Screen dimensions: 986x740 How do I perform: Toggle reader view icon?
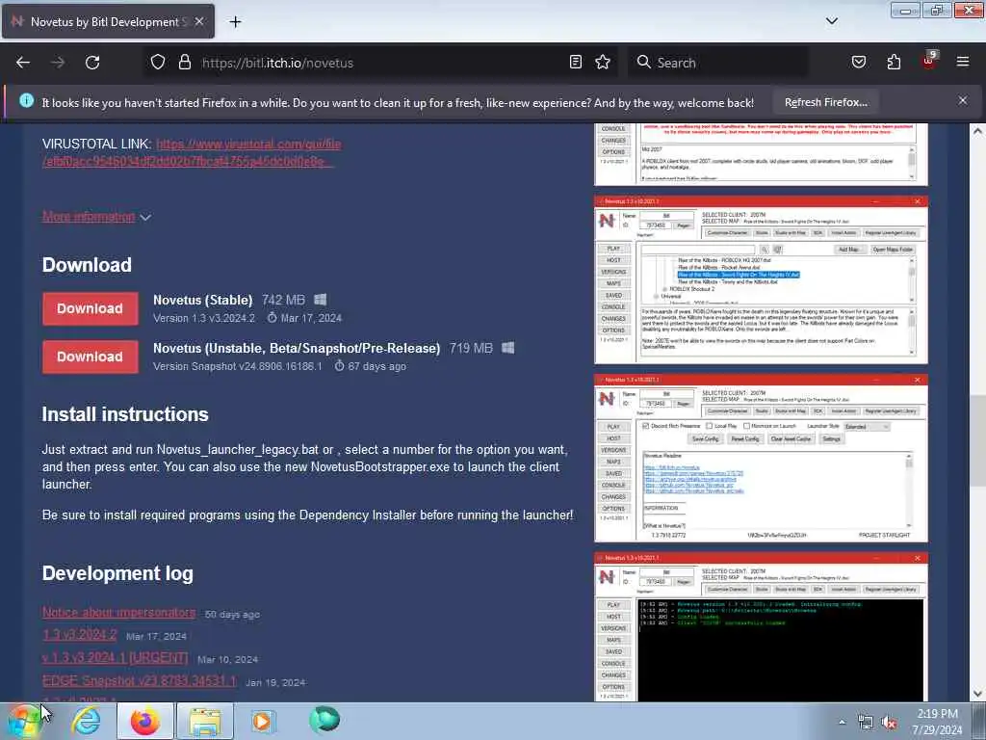pyautogui.click(x=576, y=63)
